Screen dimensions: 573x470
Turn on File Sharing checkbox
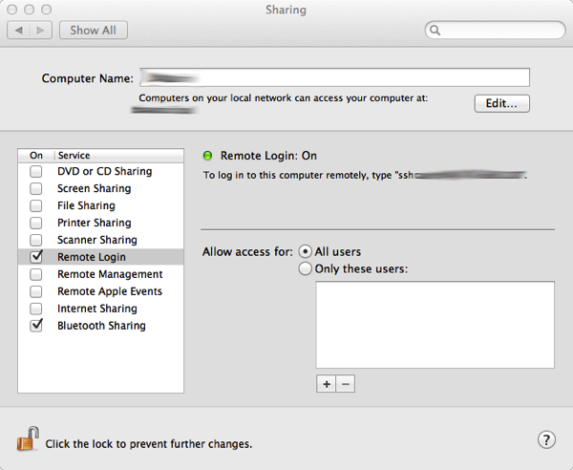pos(36,205)
